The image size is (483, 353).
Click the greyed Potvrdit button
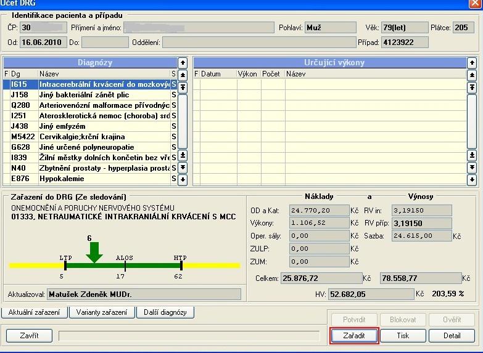[x=354, y=320]
